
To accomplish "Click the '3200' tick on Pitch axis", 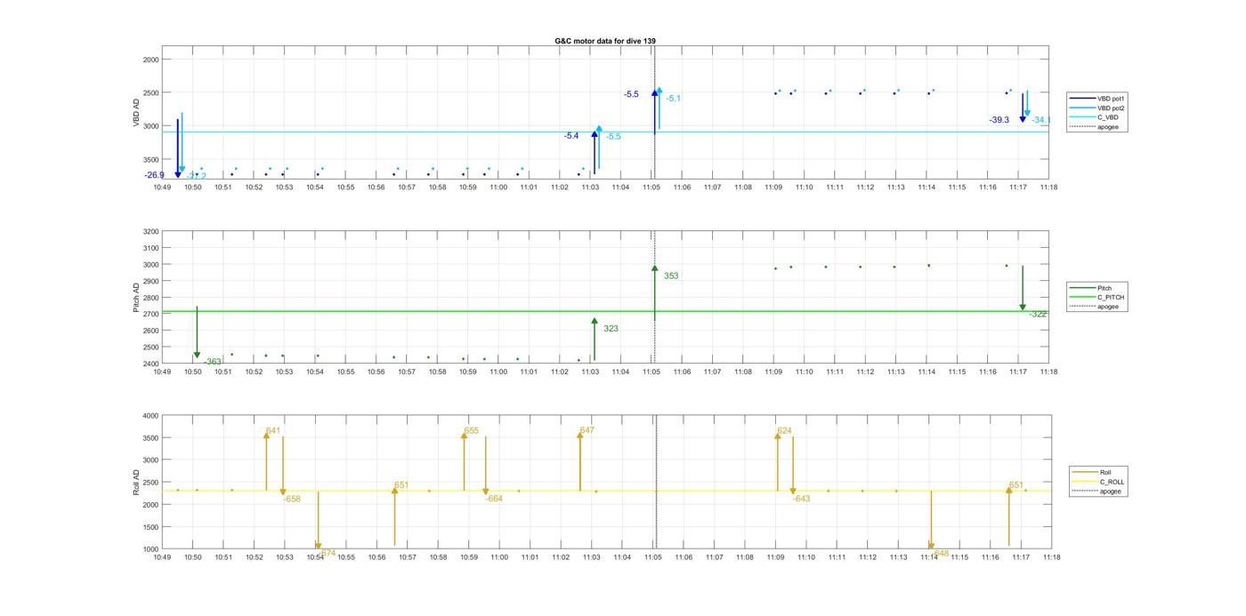I will tap(150, 231).
